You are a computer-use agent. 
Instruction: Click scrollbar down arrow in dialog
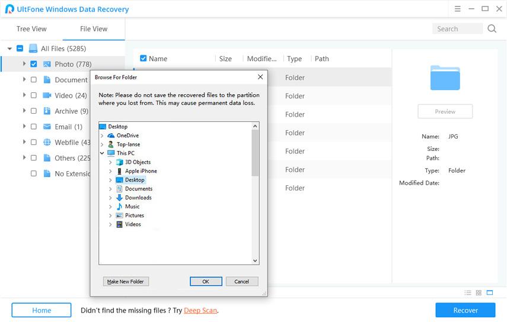click(255, 260)
